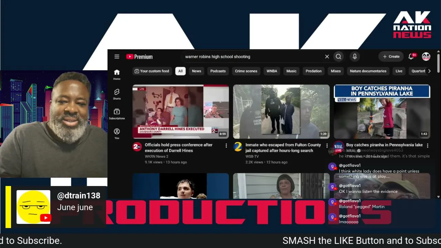Open title 'Inmate who escaped from Fulton County'
Screen dimensions: 441x248
pos(283,148)
